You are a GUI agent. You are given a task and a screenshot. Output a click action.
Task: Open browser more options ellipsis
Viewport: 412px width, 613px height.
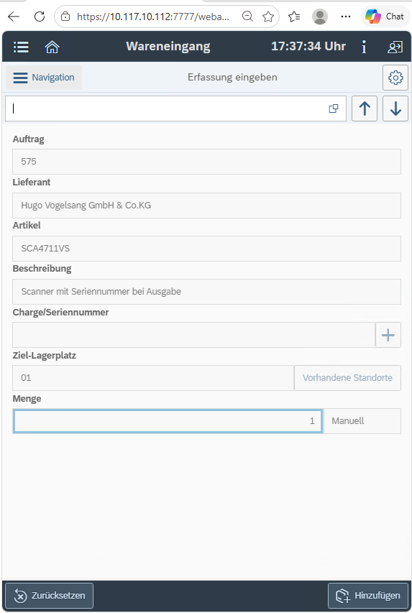click(346, 17)
